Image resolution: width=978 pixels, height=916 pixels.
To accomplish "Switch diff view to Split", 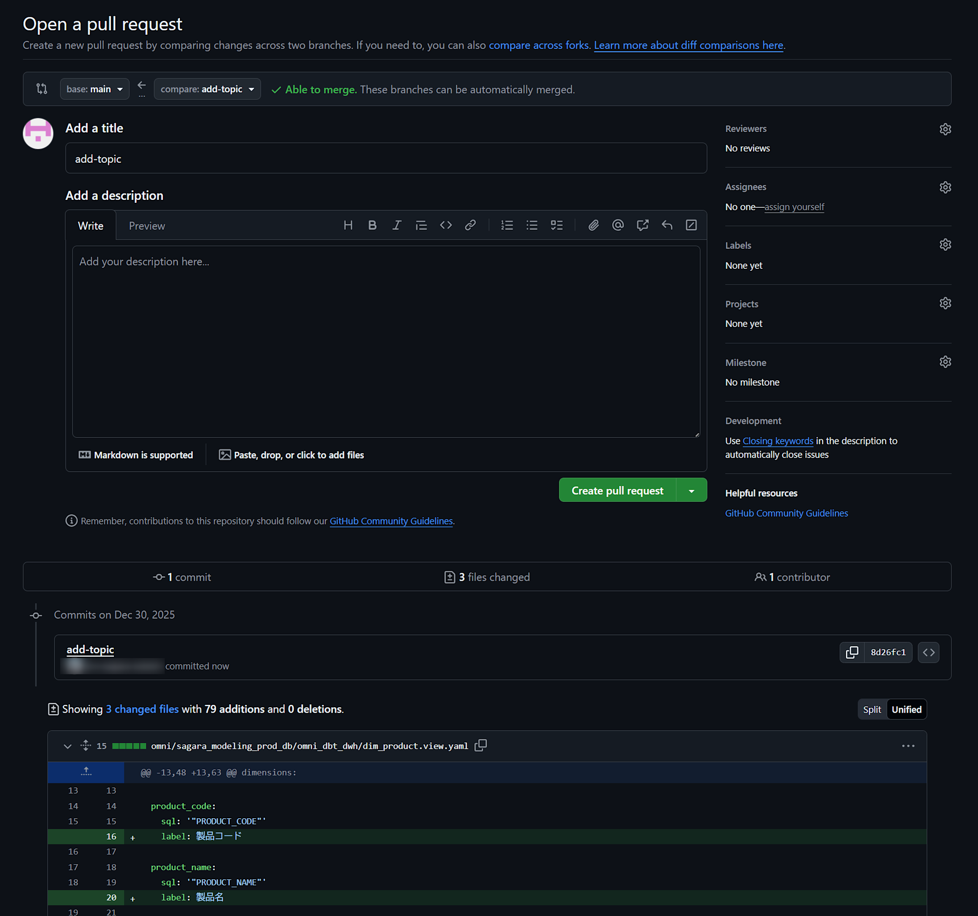I will pyautogui.click(x=872, y=710).
